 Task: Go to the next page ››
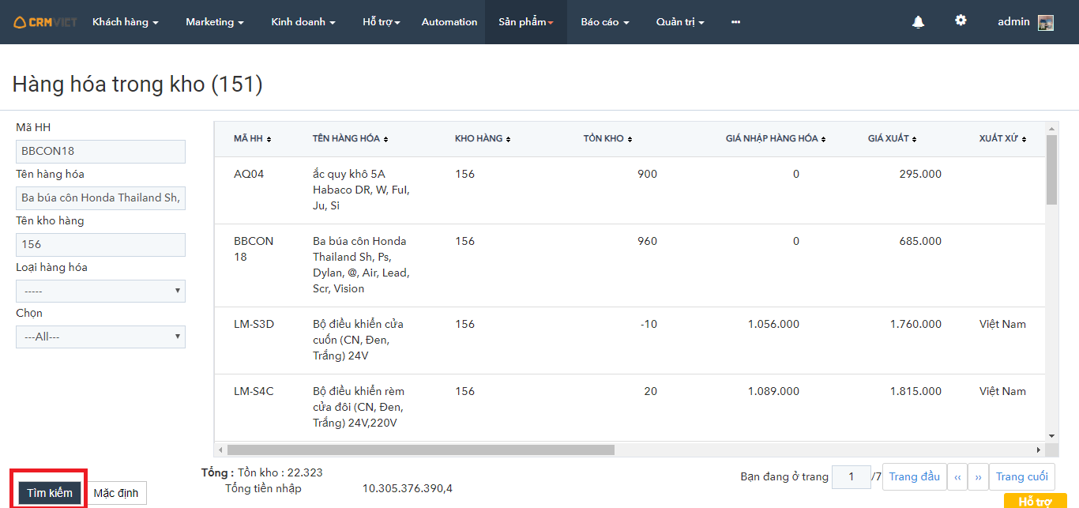click(978, 476)
